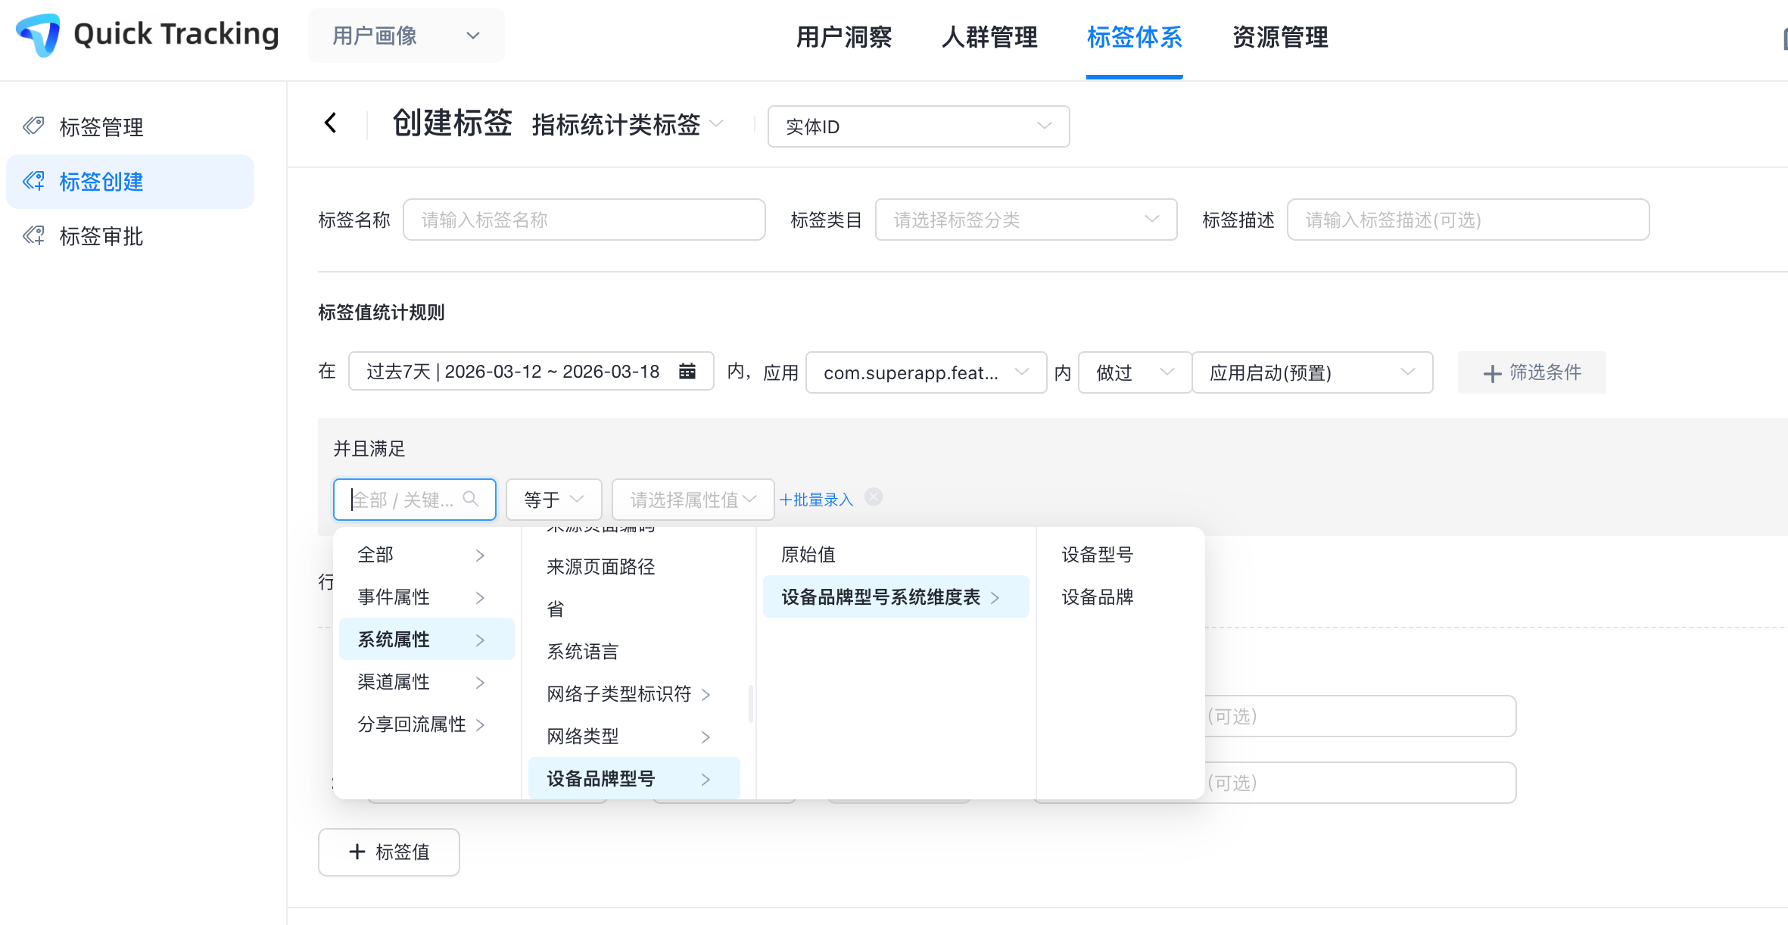This screenshot has width=1788, height=925.
Task: Switch to the 人群管理 tab
Action: pyautogui.click(x=989, y=37)
